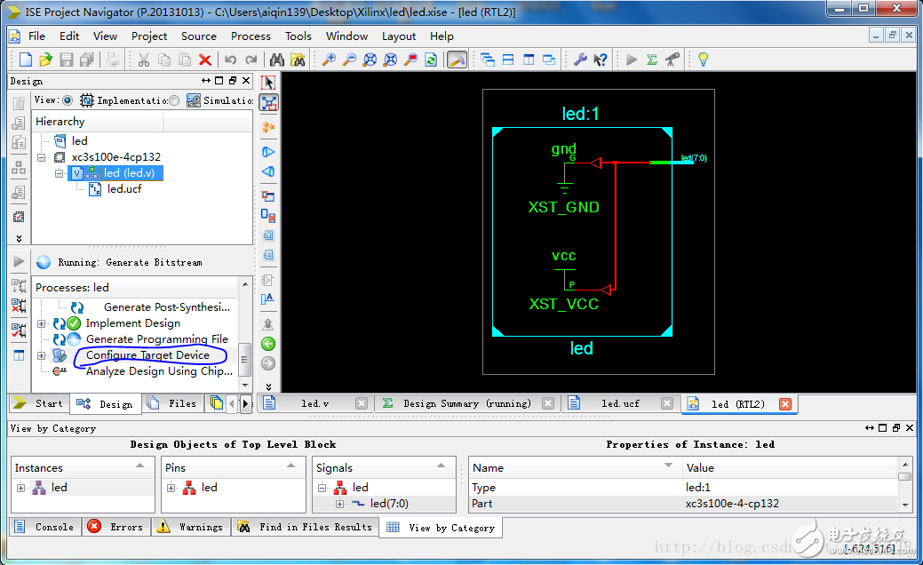This screenshot has width=923, height=565.
Task: Click the Save toolbar icon
Action: coord(66,60)
